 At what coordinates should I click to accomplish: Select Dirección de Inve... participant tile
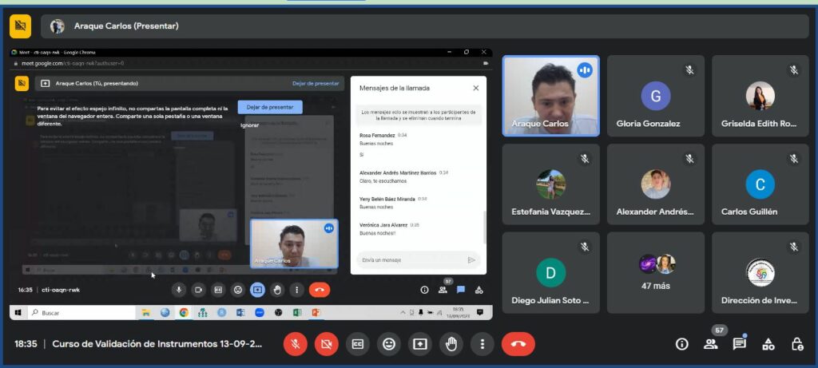pos(760,273)
